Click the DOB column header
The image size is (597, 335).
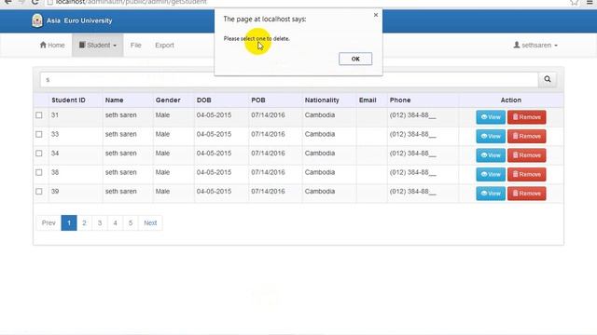click(203, 100)
